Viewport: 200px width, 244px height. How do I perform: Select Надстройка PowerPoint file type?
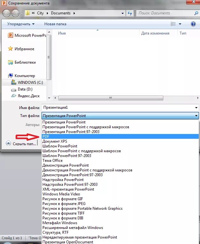pyautogui.click(x=120, y=180)
